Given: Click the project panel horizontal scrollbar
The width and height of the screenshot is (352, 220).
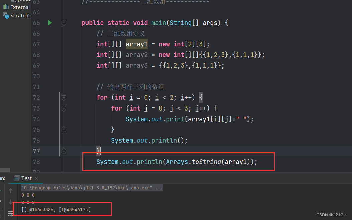Looking at the screenshot, I should tap(5, 170).
